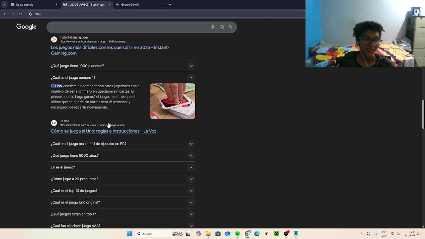Open the ESP LAA input language switcher
This screenshot has width=425, height=239.
(x=384, y=234)
